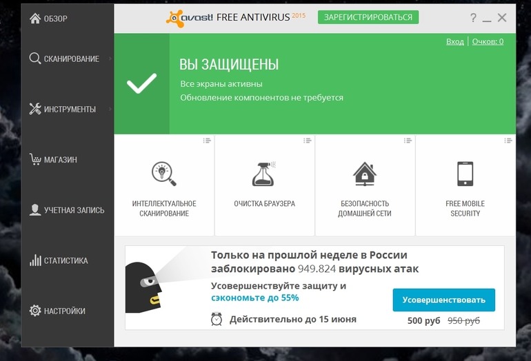Click the house icon next to Обзор

35,19
